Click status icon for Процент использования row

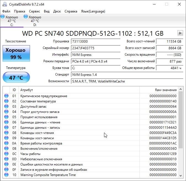coord(6,117)
